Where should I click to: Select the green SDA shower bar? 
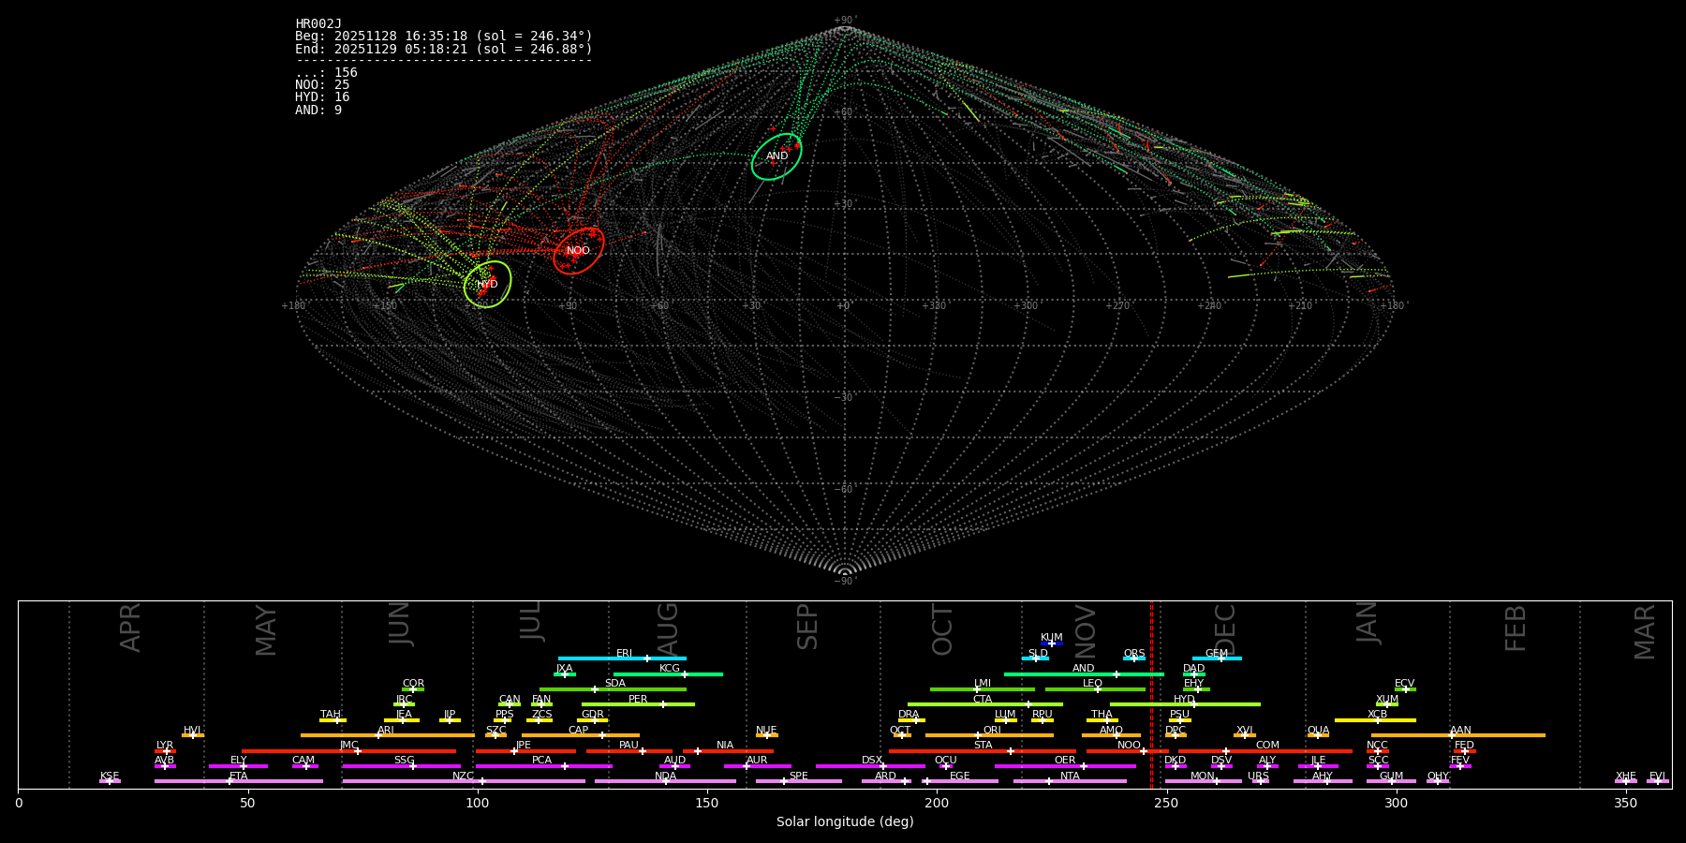point(613,689)
